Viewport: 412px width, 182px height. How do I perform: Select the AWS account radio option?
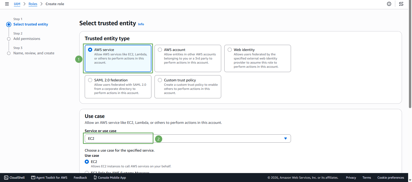pos(160,50)
